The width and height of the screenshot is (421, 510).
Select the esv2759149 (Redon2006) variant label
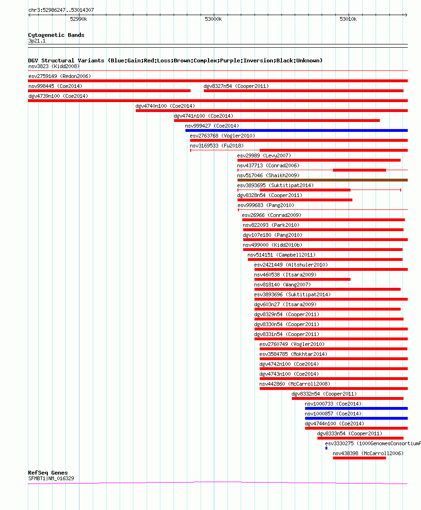pyautogui.click(x=60, y=76)
